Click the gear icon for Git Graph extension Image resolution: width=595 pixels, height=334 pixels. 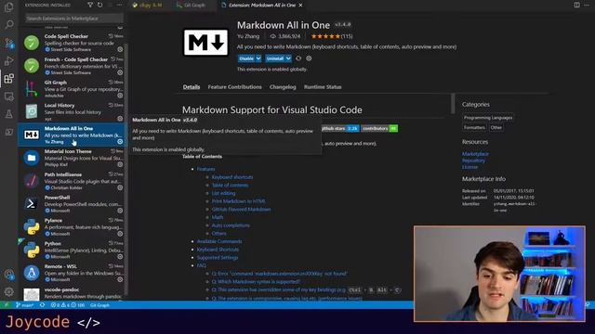[120, 96]
